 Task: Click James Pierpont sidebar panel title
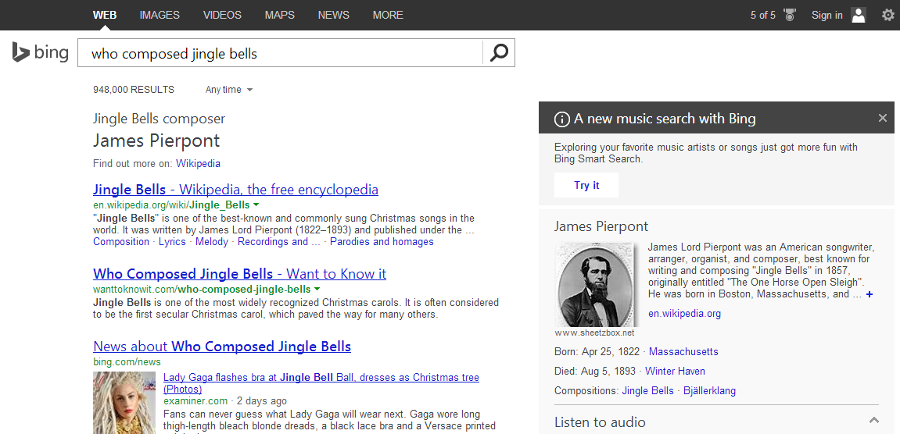(x=601, y=226)
